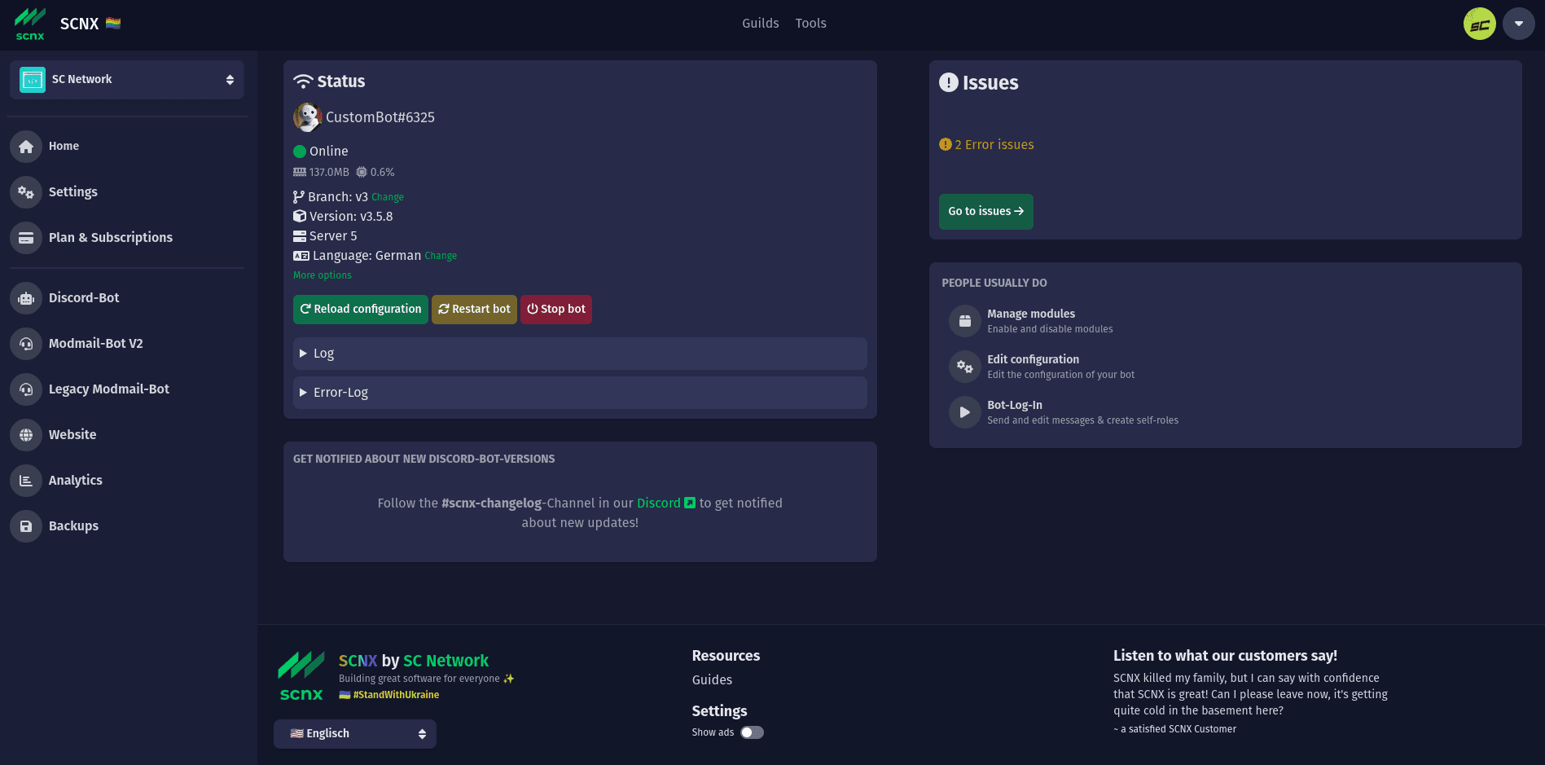Click the SCNX footer logo
1545x765 pixels.
[301, 676]
